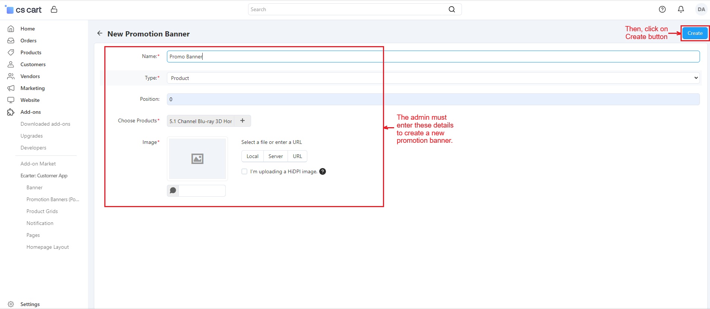Select the URL image source button

(x=297, y=157)
